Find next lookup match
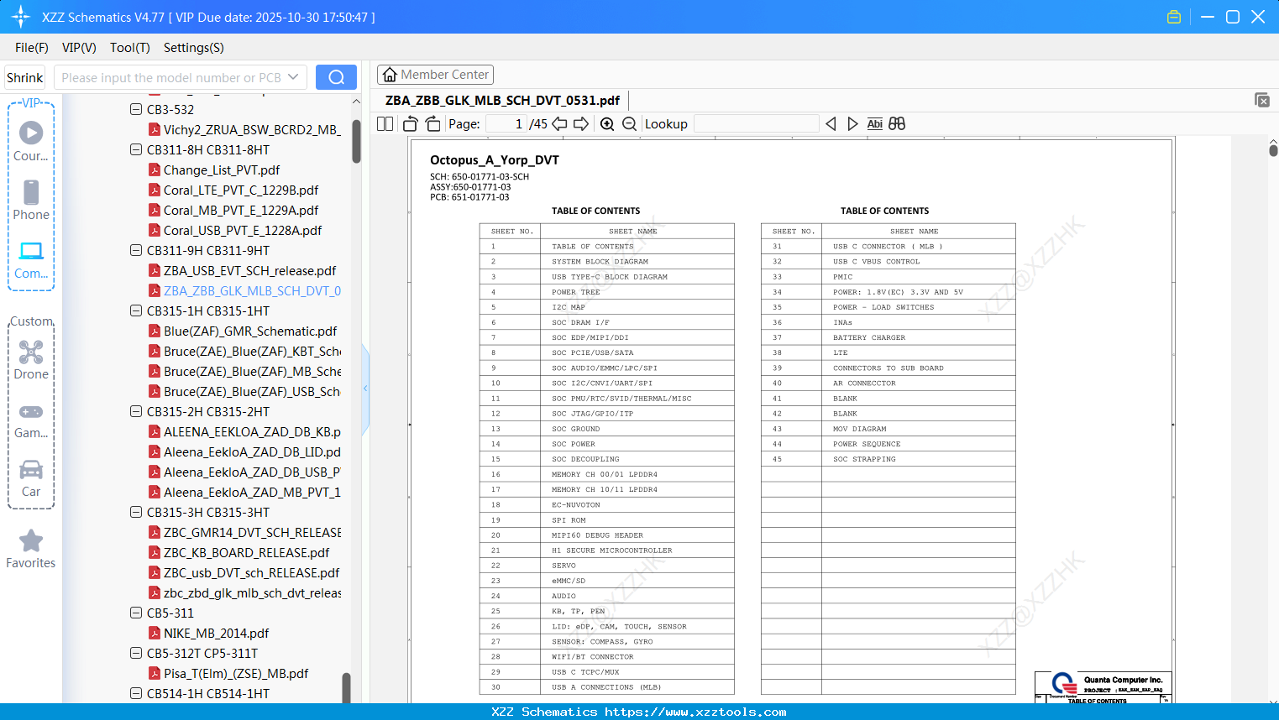This screenshot has width=1279, height=720. (x=852, y=123)
